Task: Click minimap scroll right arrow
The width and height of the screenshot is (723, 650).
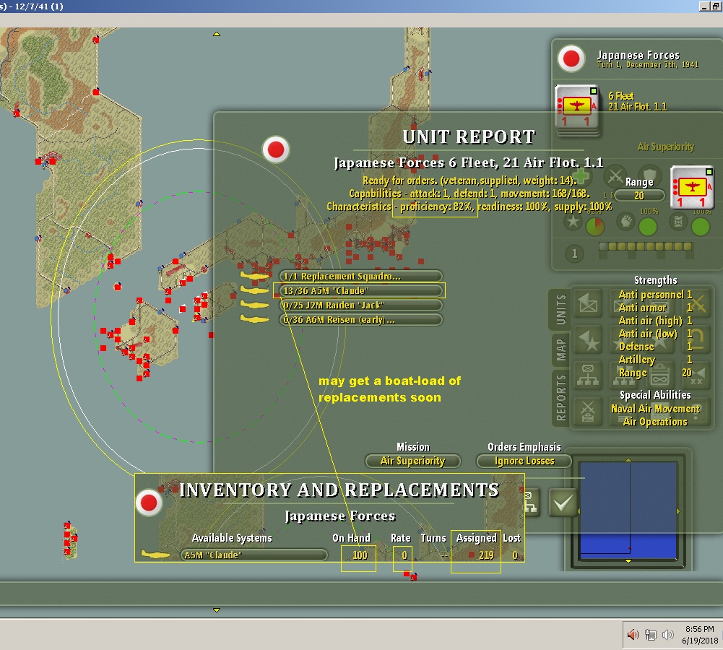Action: (677, 511)
